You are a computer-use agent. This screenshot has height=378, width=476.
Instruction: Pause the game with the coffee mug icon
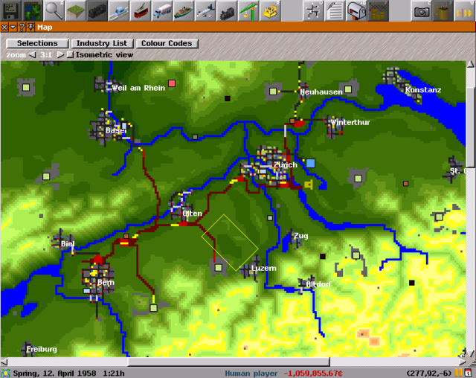[x=443, y=10]
